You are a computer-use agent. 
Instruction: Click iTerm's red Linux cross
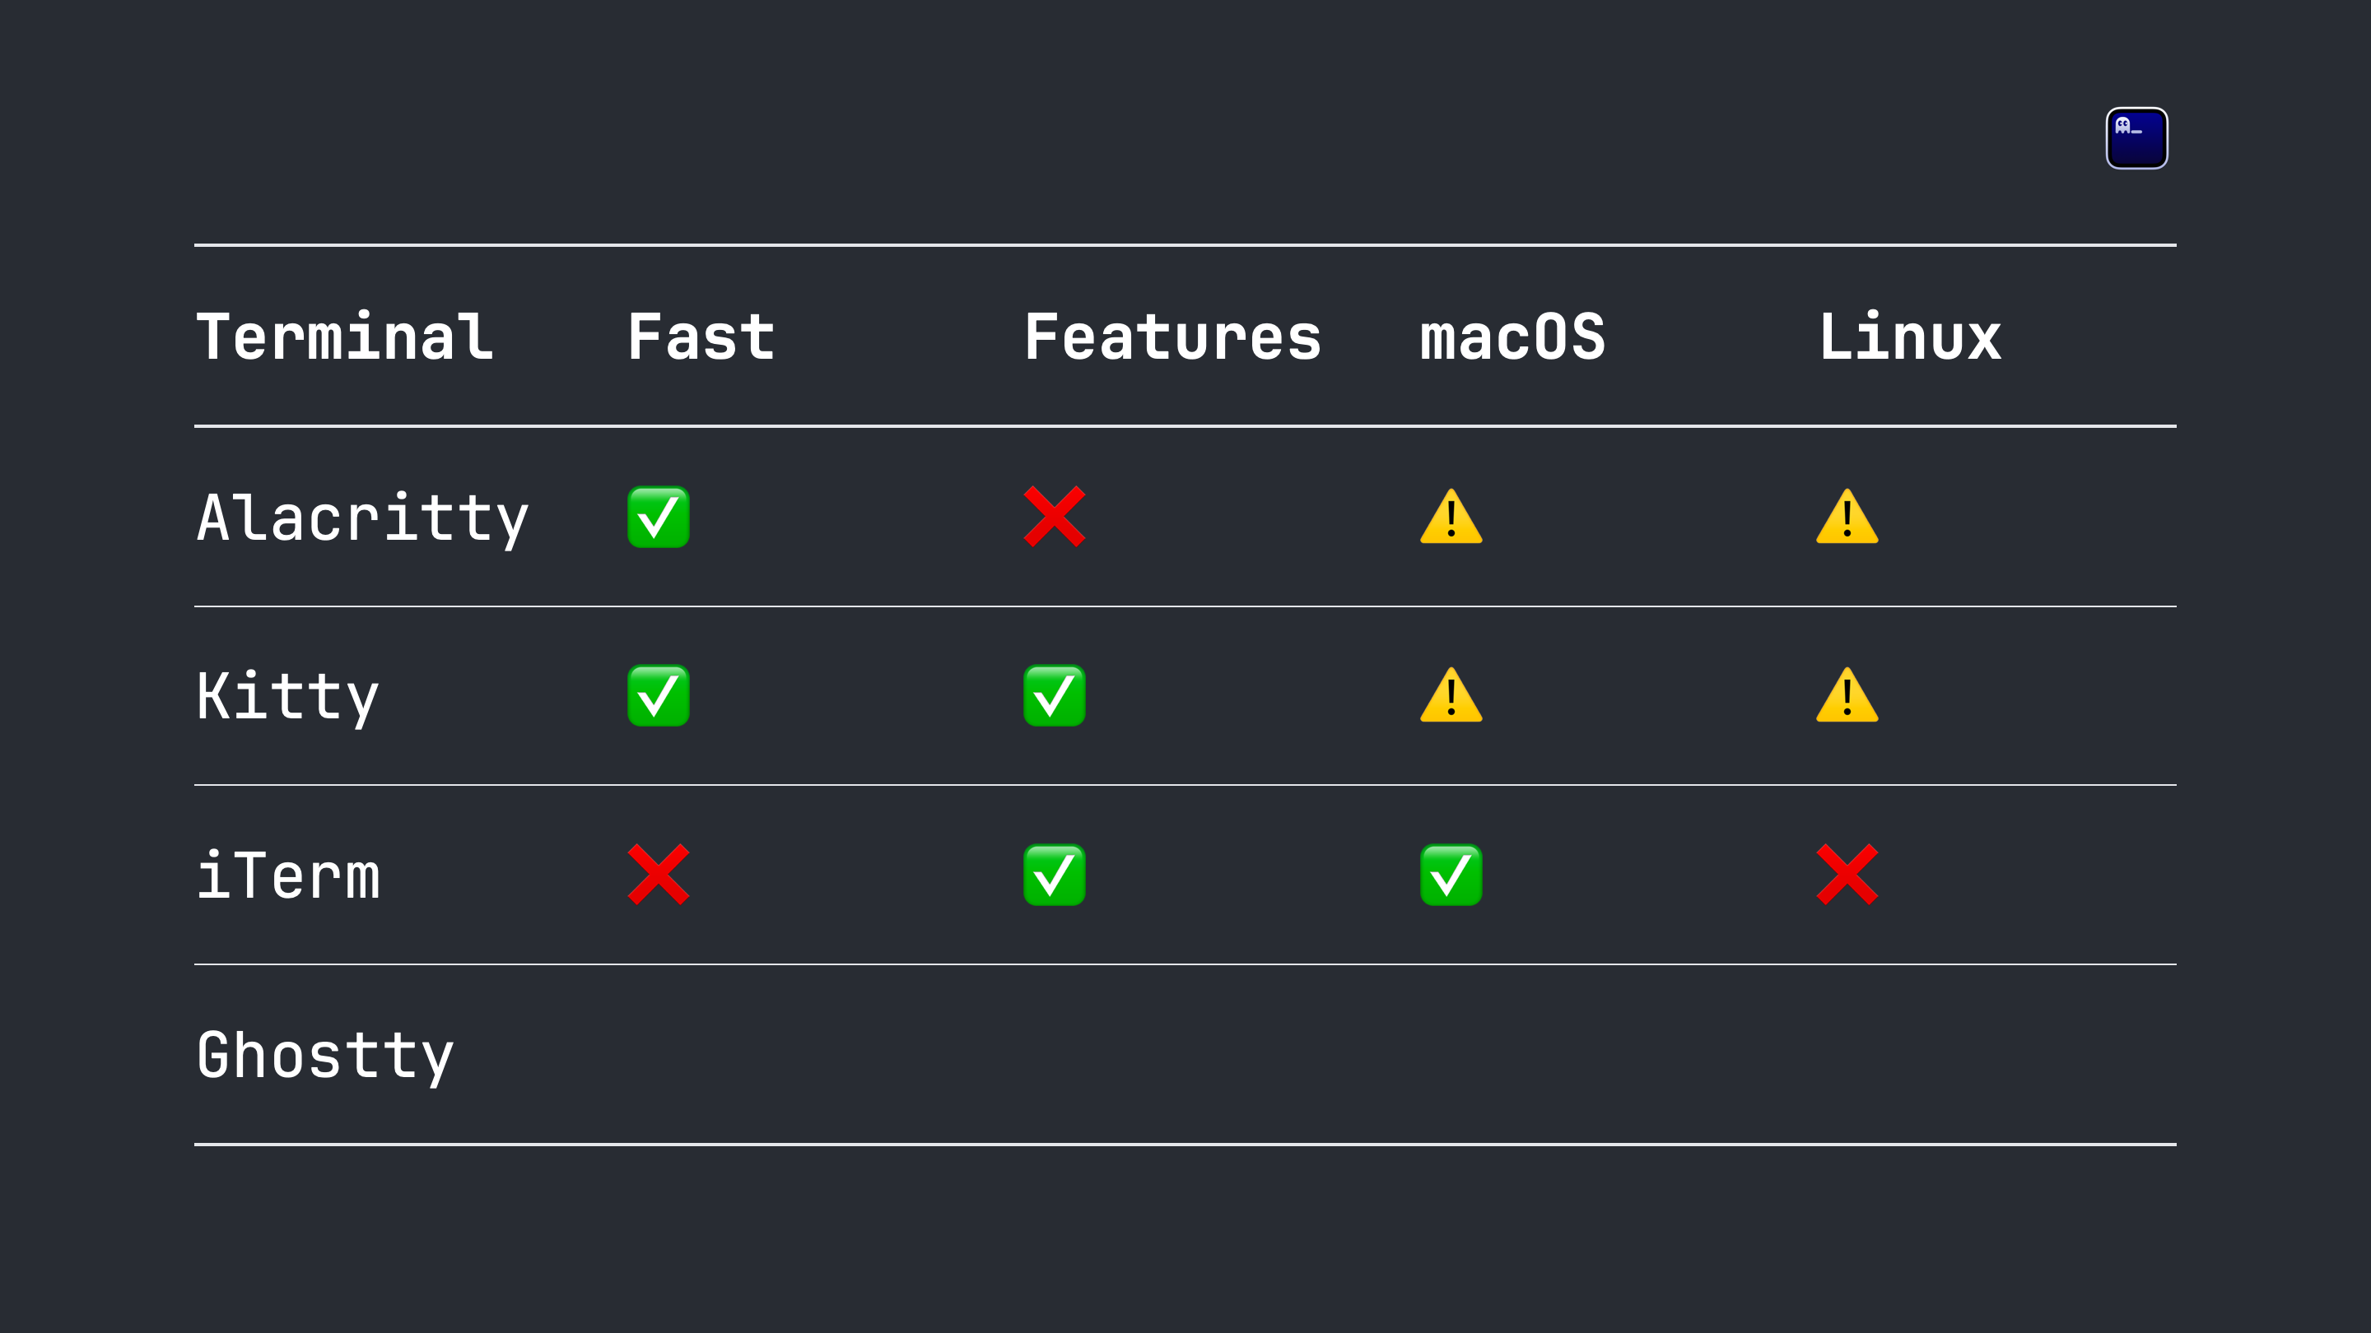click(x=1847, y=875)
